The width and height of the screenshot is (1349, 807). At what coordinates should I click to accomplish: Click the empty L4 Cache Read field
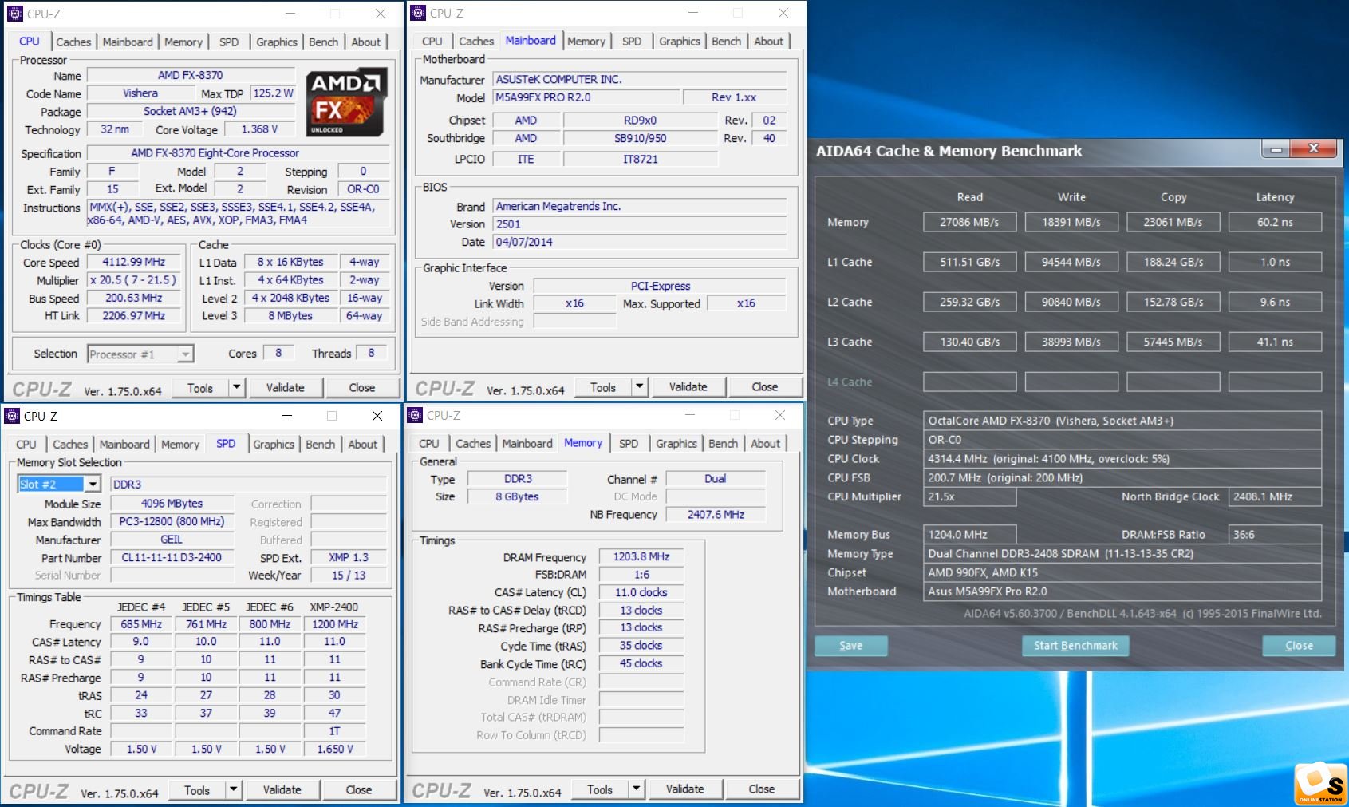click(x=969, y=382)
